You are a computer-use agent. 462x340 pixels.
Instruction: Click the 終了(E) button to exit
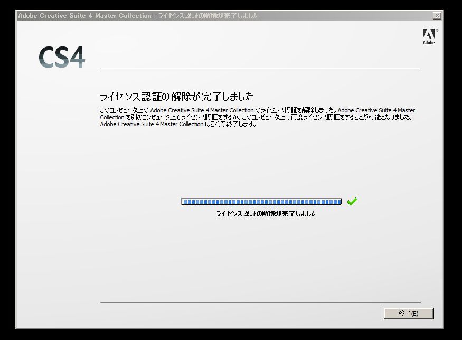[x=409, y=314]
